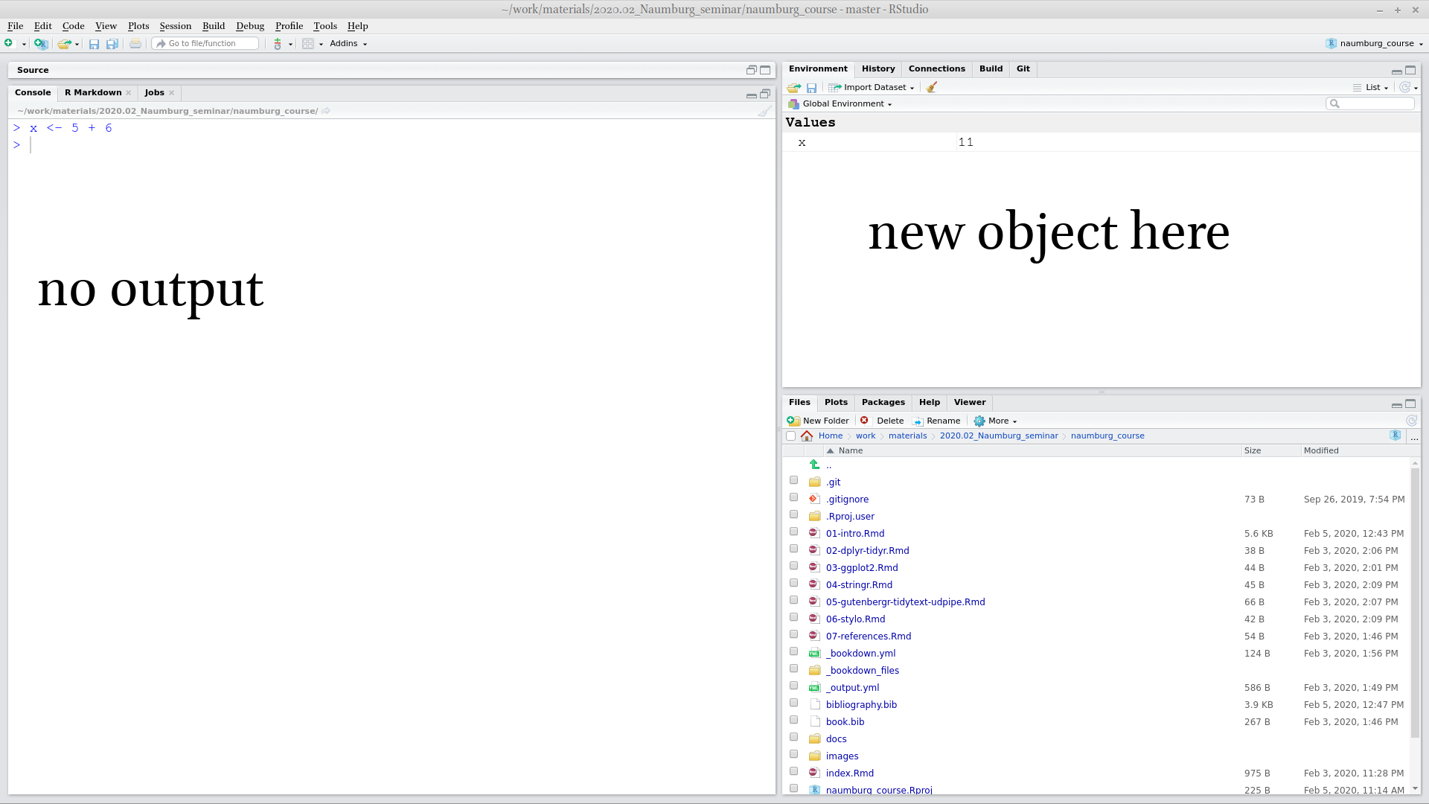Screen dimensions: 1429x804
Task: Maximize the Source pane
Action: [765, 70]
